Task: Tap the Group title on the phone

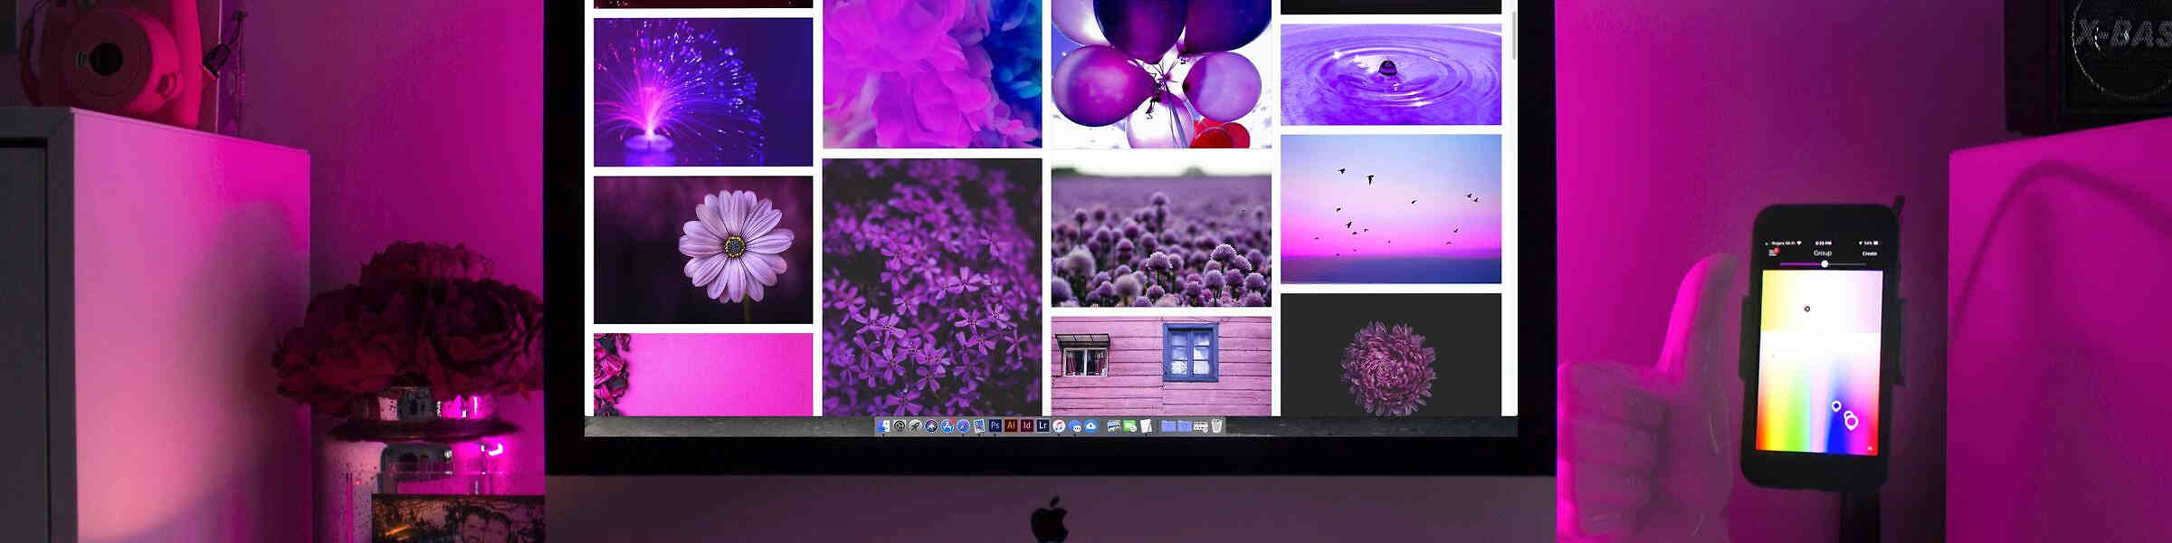Action: pos(1823,252)
